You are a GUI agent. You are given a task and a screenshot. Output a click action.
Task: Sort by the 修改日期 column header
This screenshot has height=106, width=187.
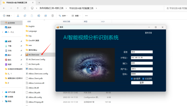(x=67, y=22)
